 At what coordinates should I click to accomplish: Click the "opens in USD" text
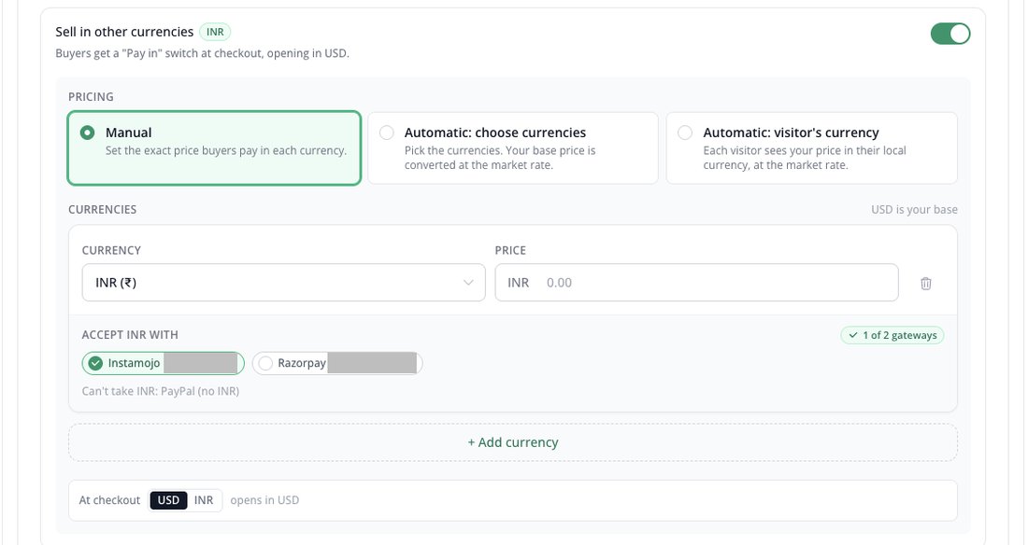264,500
